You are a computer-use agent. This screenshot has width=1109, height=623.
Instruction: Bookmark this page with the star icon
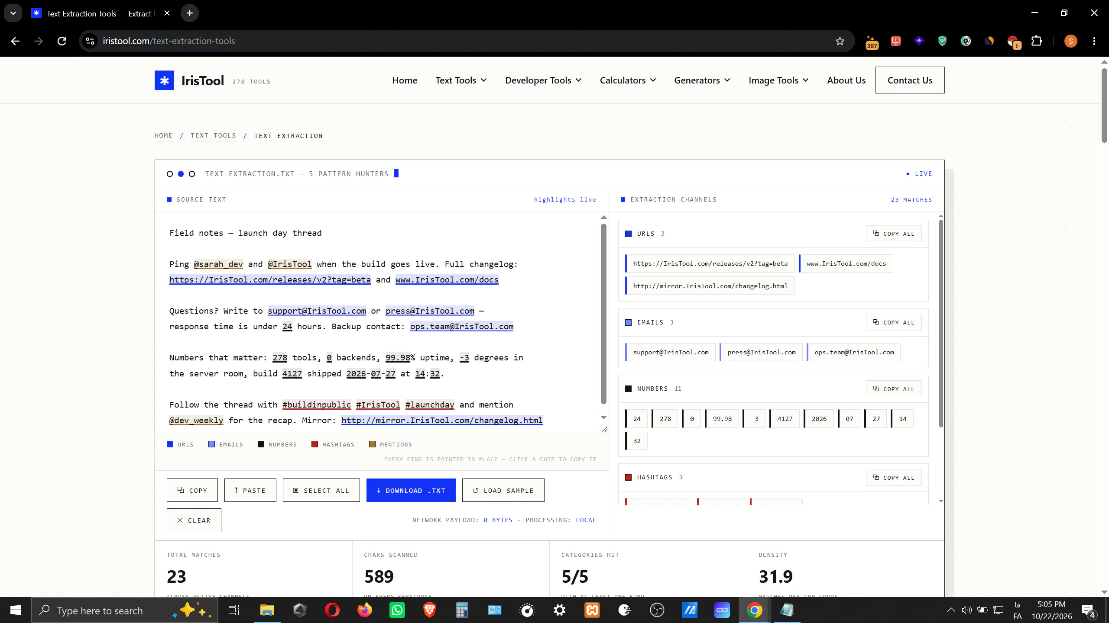pos(840,41)
